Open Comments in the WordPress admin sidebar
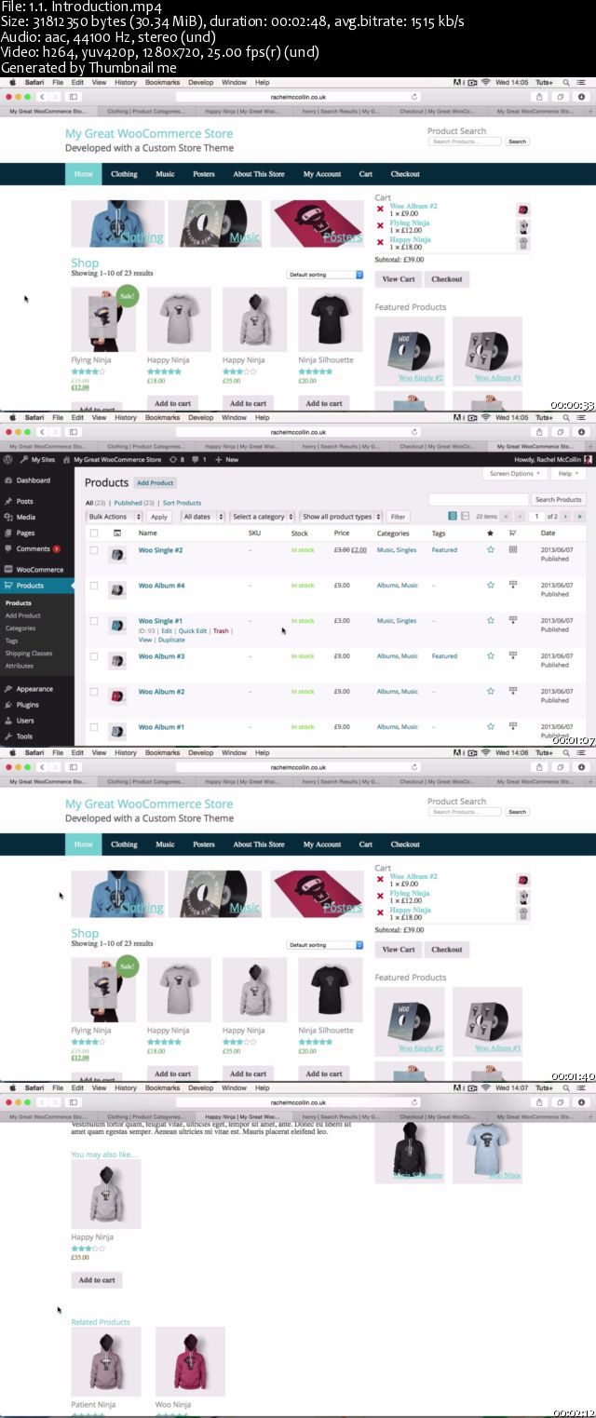 tap(34, 548)
